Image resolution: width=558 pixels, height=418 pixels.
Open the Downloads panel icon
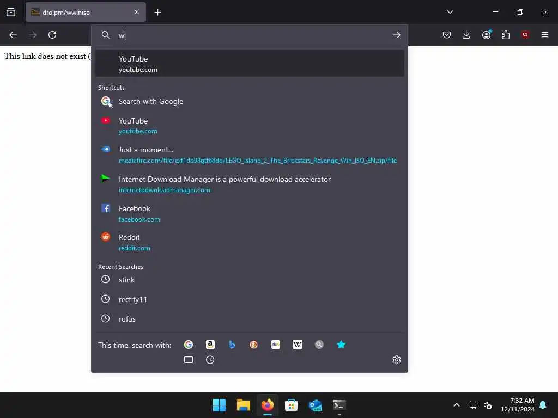coord(466,35)
